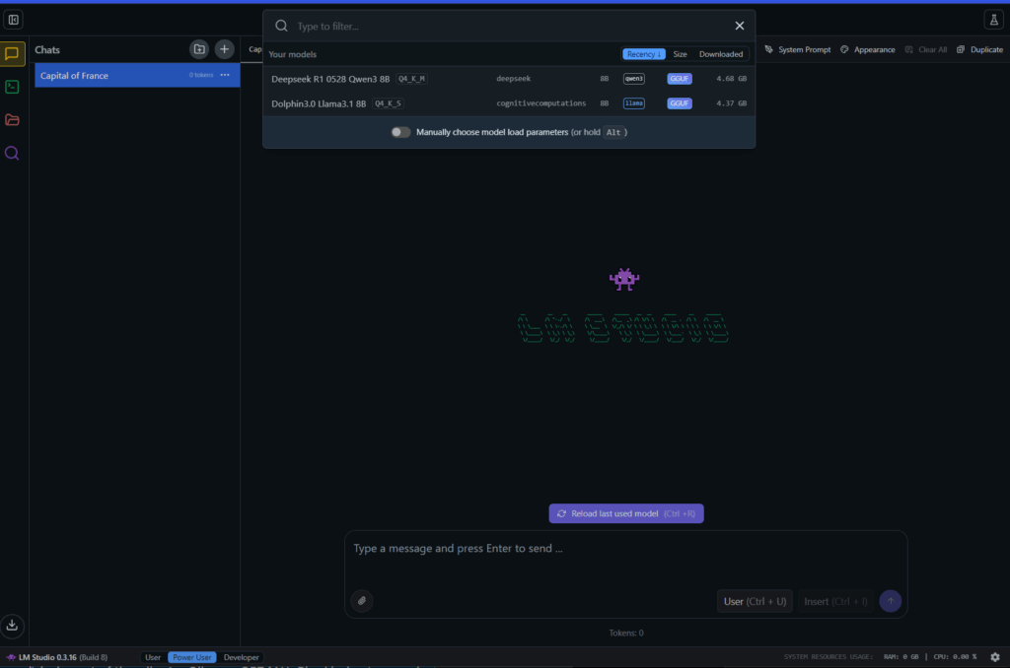Open the Chat panel icon in sidebar

[x=12, y=54]
